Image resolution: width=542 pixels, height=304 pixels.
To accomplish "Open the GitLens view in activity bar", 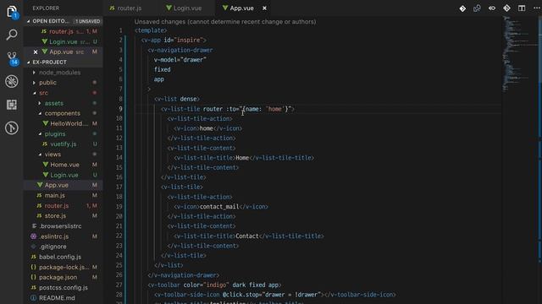I will pyautogui.click(x=11, y=128).
